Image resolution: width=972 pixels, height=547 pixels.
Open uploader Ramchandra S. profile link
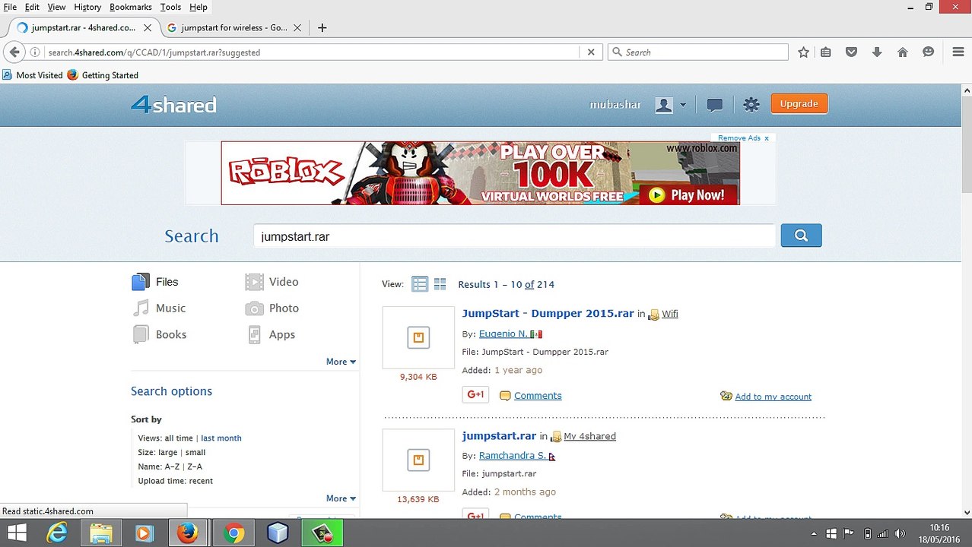click(x=512, y=455)
